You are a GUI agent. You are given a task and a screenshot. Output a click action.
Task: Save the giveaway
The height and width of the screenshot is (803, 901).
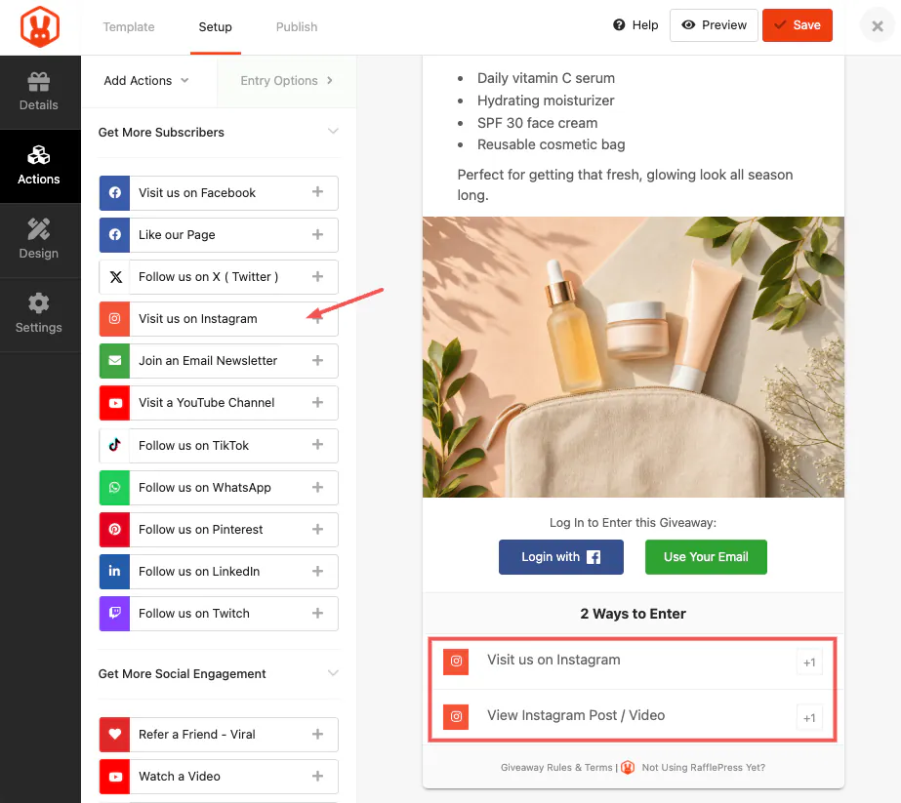(x=797, y=25)
